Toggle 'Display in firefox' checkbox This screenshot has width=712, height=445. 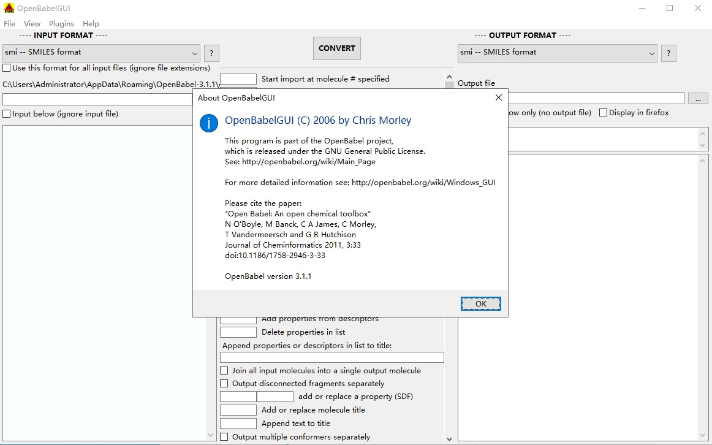click(603, 113)
